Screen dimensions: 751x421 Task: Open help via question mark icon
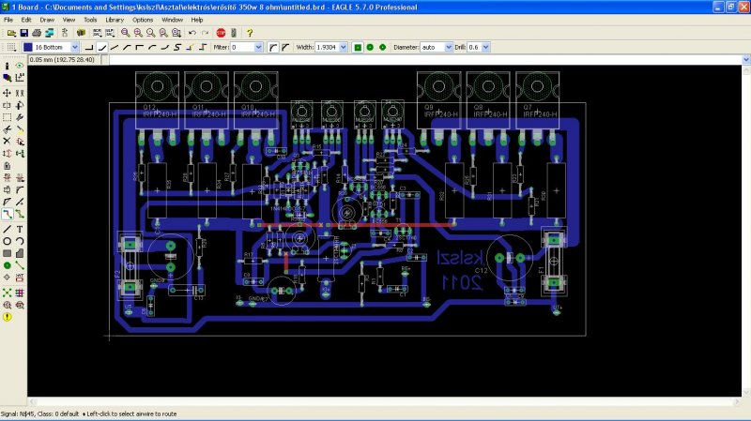tap(250, 33)
